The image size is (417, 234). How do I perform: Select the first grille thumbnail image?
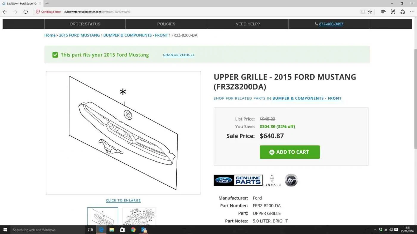[x=102, y=216]
